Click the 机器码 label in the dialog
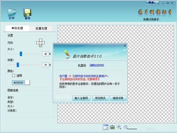 coord(82,65)
